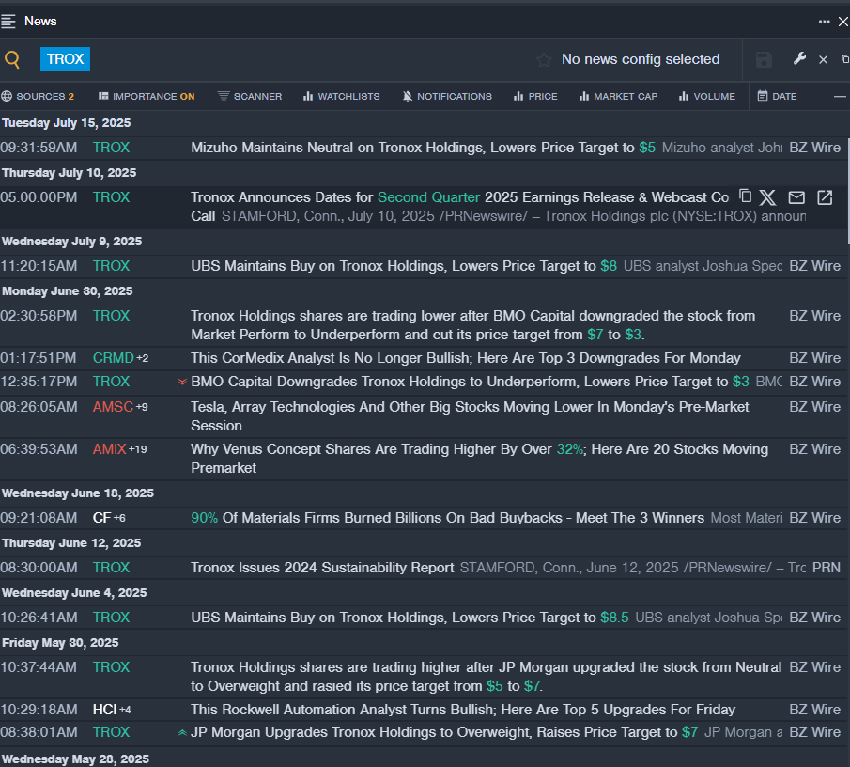Open 'Tronox Issues 2024 Sustainability Report' headline
The height and width of the screenshot is (767, 850).
(322, 568)
